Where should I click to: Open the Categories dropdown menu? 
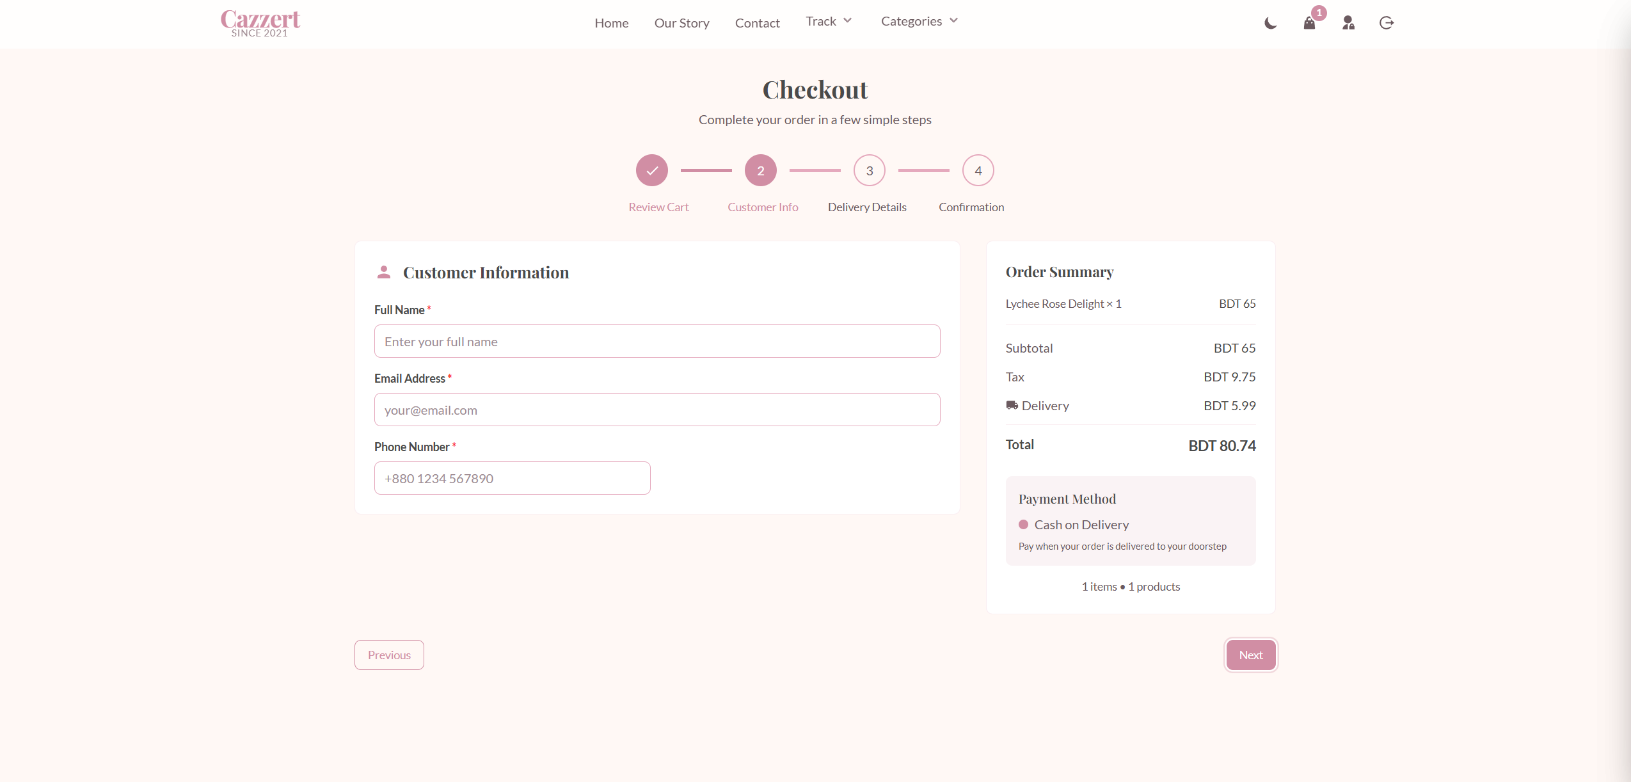pos(919,20)
